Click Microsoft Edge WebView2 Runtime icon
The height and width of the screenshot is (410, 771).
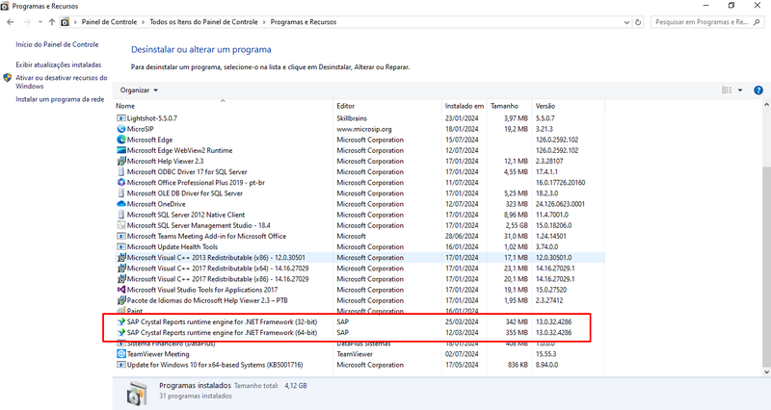[x=121, y=151]
